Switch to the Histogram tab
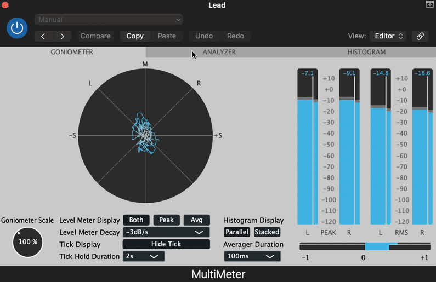 [366, 52]
